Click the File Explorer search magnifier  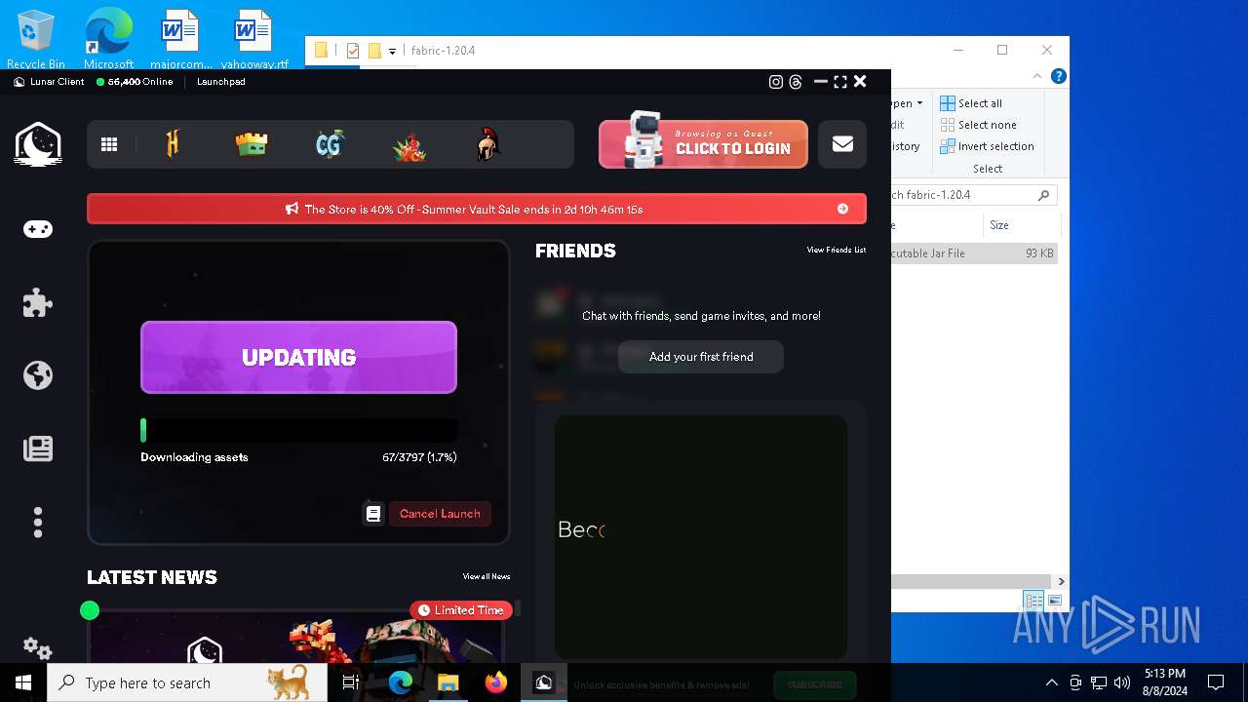1043,195
